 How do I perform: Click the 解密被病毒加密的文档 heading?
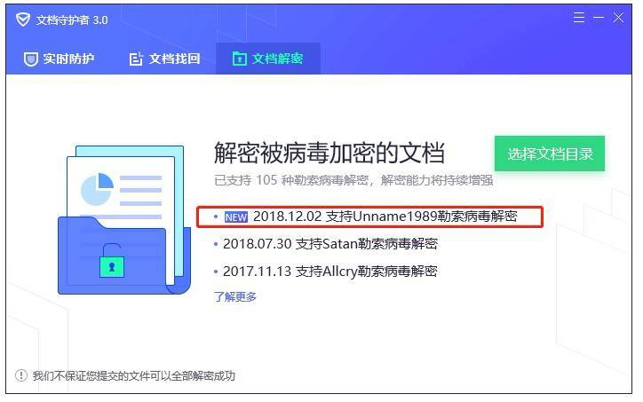(329, 153)
